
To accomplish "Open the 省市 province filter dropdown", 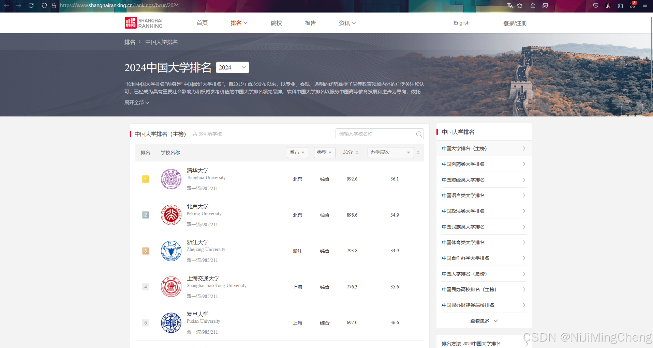I will tap(297, 153).
